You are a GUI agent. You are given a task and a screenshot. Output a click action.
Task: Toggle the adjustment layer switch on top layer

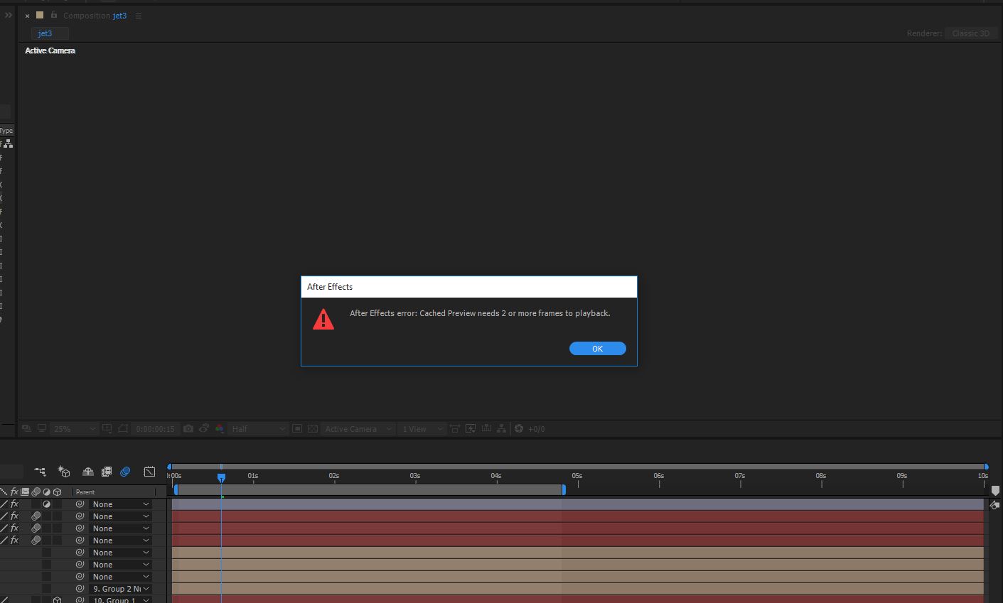46,504
